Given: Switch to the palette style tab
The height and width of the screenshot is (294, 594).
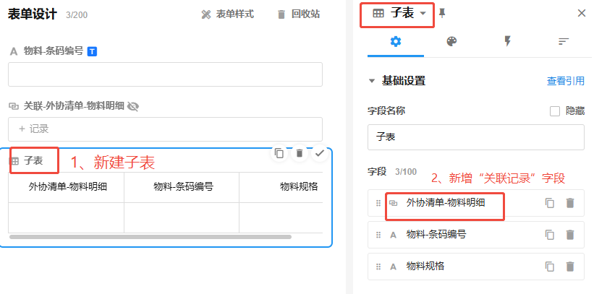Looking at the screenshot, I should (x=451, y=41).
